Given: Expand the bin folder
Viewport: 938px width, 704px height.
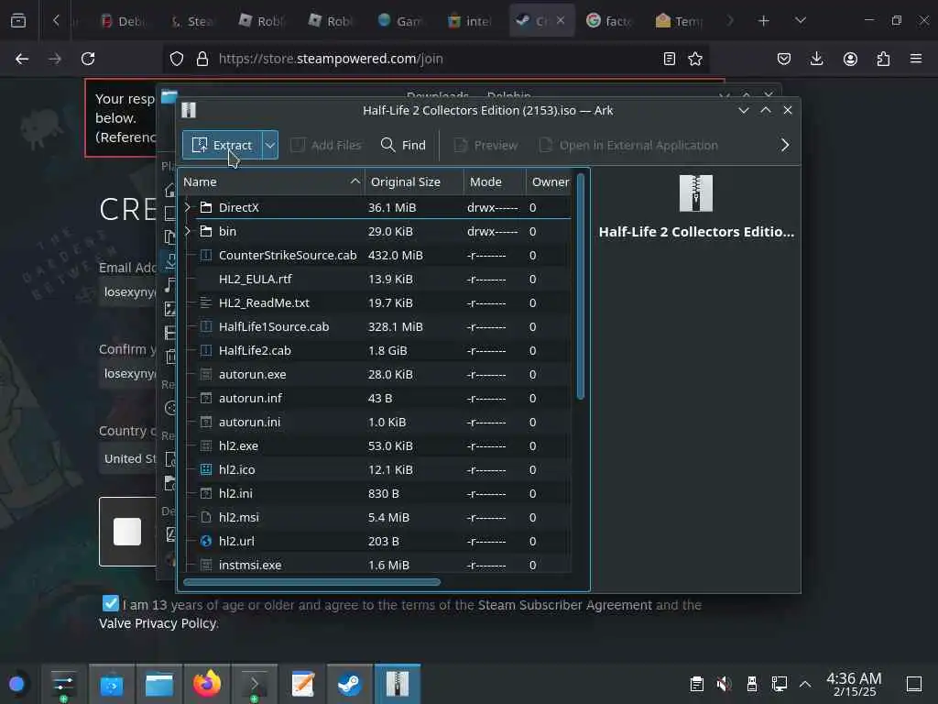Looking at the screenshot, I should pos(188,231).
